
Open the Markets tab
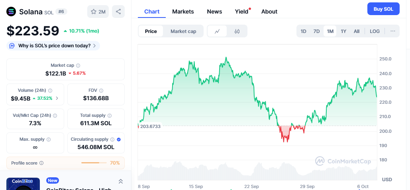click(183, 12)
